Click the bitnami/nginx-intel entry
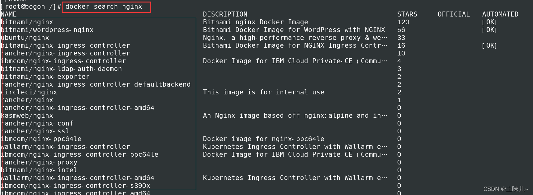 click(x=39, y=170)
